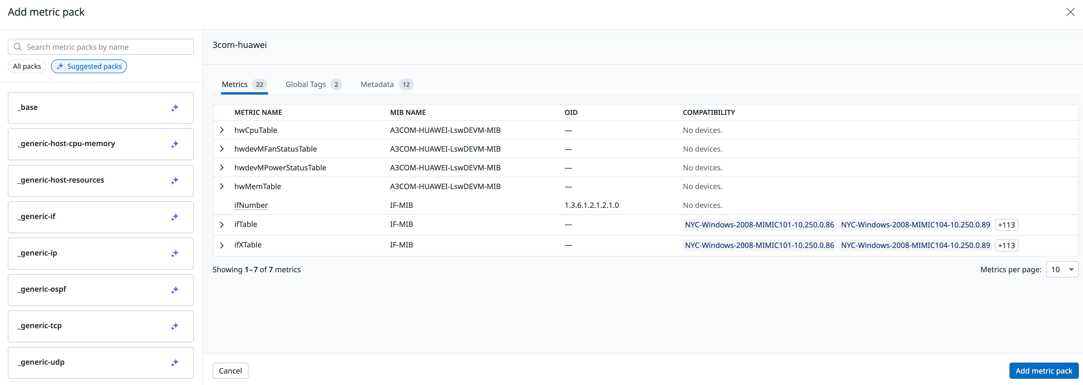This screenshot has width=1083, height=385.
Task: Click sparkle icon on _generic-host-cpu-memory pack
Action: click(174, 144)
